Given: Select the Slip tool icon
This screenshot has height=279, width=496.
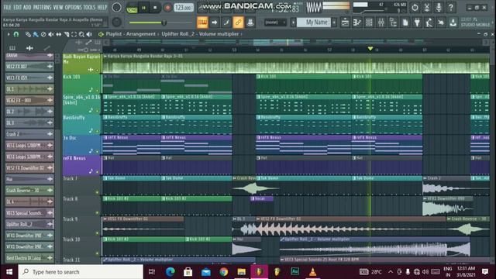Looking at the screenshot, I should point(59,34).
